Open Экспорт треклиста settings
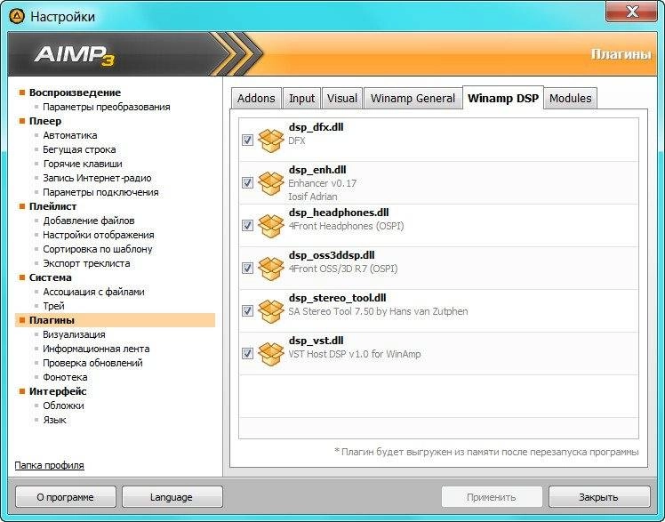665x522 pixels. tap(86, 263)
